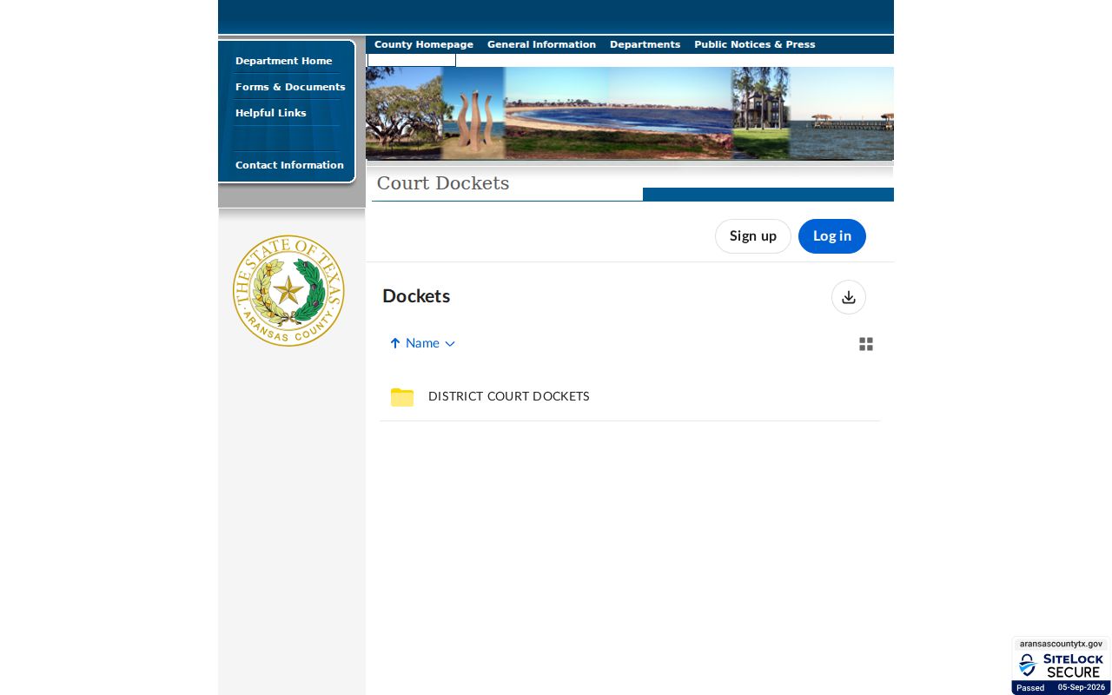Go to Department Home

pos(283,61)
